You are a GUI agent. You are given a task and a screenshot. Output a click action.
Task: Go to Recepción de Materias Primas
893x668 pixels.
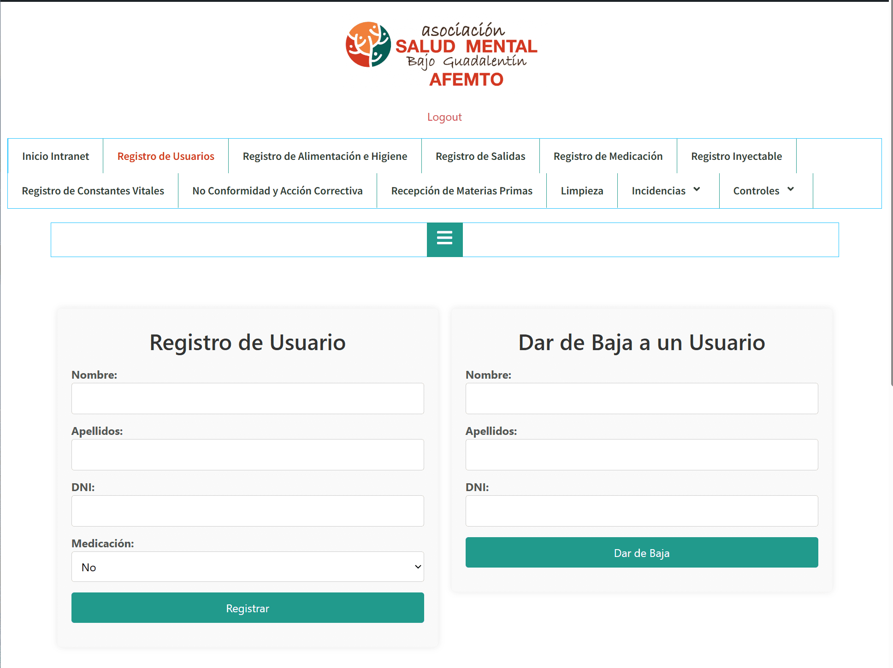coord(461,191)
